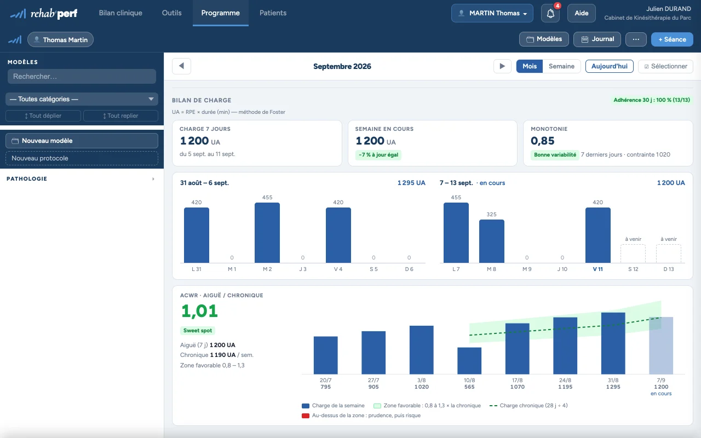Click the rehab perf logo in the header
The width and height of the screenshot is (701, 438).
point(44,13)
